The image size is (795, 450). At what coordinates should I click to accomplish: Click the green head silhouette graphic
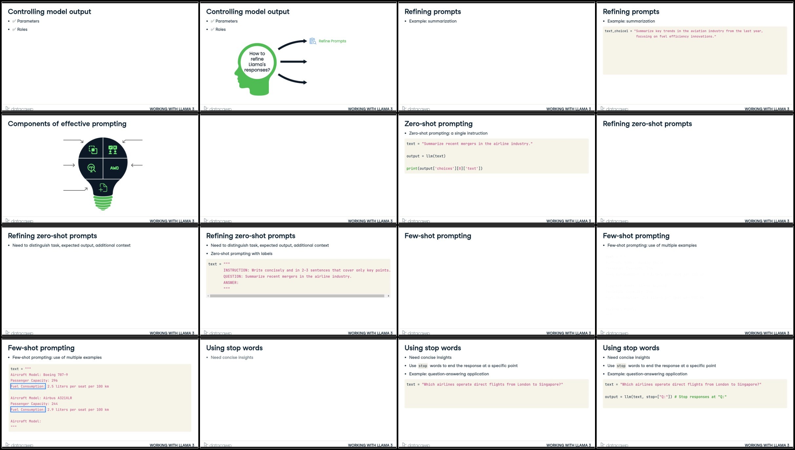click(x=255, y=69)
